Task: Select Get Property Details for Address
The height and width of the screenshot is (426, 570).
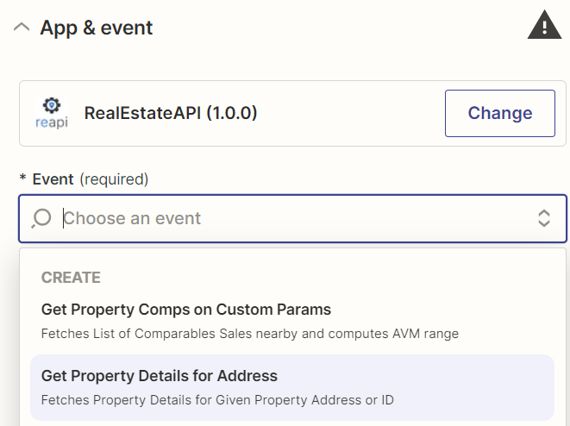Action: (x=292, y=387)
